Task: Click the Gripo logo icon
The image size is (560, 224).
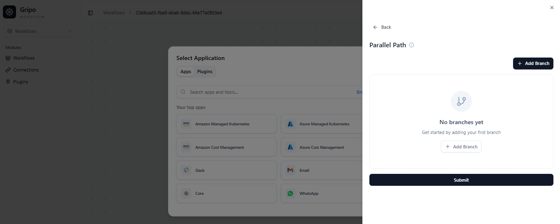Action: [x=9, y=12]
